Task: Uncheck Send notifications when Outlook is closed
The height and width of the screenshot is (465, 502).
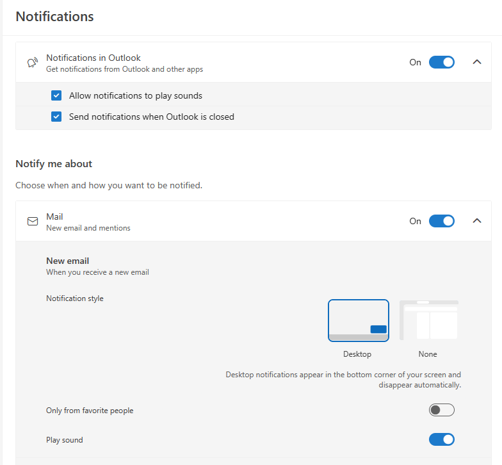Action: [x=56, y=117]
